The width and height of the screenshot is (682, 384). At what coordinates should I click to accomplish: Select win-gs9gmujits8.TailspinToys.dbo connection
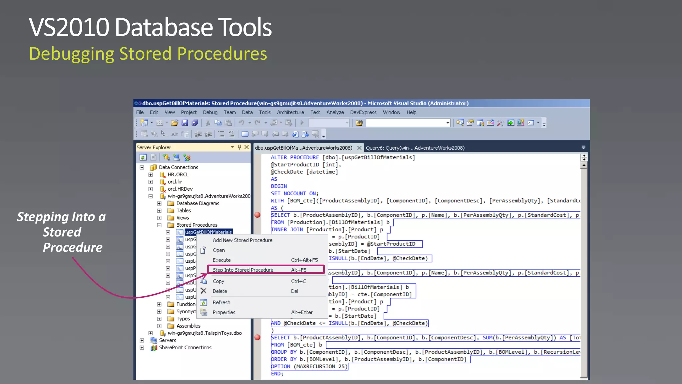pos(204,333)
